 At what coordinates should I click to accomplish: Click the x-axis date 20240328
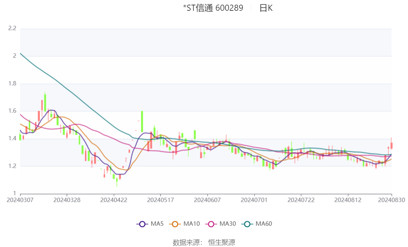pos(67,200)
